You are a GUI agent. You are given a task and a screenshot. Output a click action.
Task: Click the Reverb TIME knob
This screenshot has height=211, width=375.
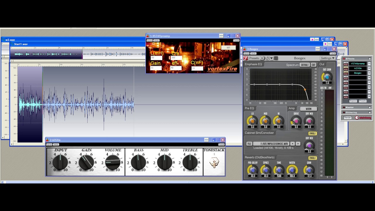pos(279,170)
